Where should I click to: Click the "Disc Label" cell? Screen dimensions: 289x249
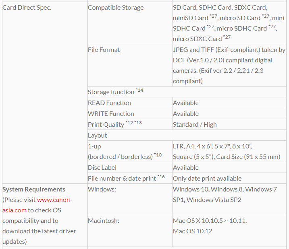click(103, 168)
